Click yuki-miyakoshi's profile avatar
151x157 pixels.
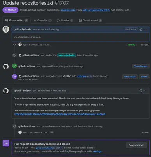pos(6,29)
